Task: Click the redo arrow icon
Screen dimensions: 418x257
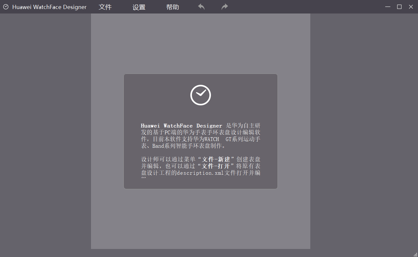Action: [x=225, y=7]
